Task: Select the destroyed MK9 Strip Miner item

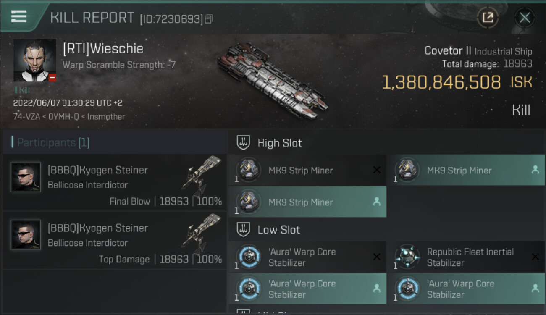Action: coord(307,170)
